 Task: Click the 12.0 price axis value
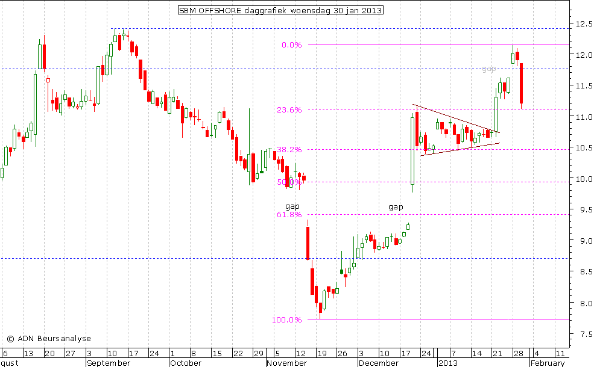(x=584, y=55)
